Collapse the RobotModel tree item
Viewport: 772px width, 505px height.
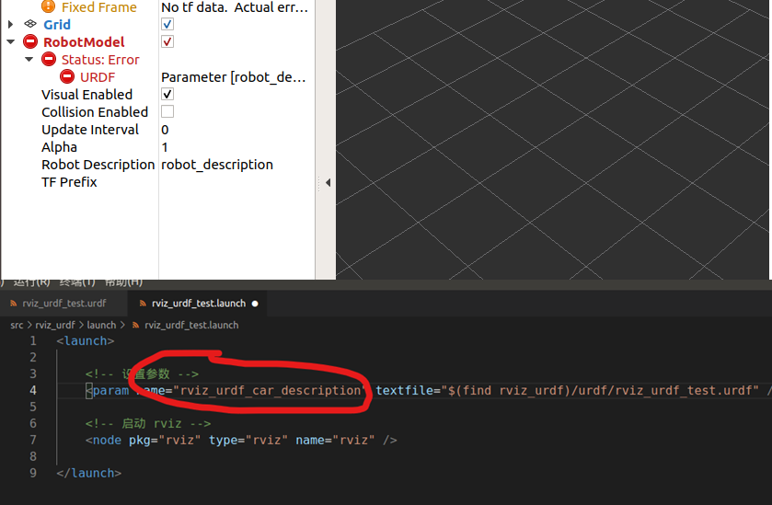click(x=10, y=41)
